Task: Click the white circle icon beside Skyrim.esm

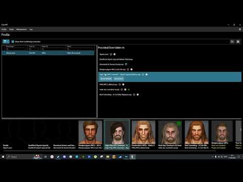Action: [114, 54]
